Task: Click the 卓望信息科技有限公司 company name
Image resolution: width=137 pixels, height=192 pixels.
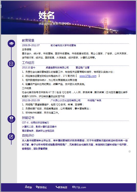Action: click(x=57, y=68)
